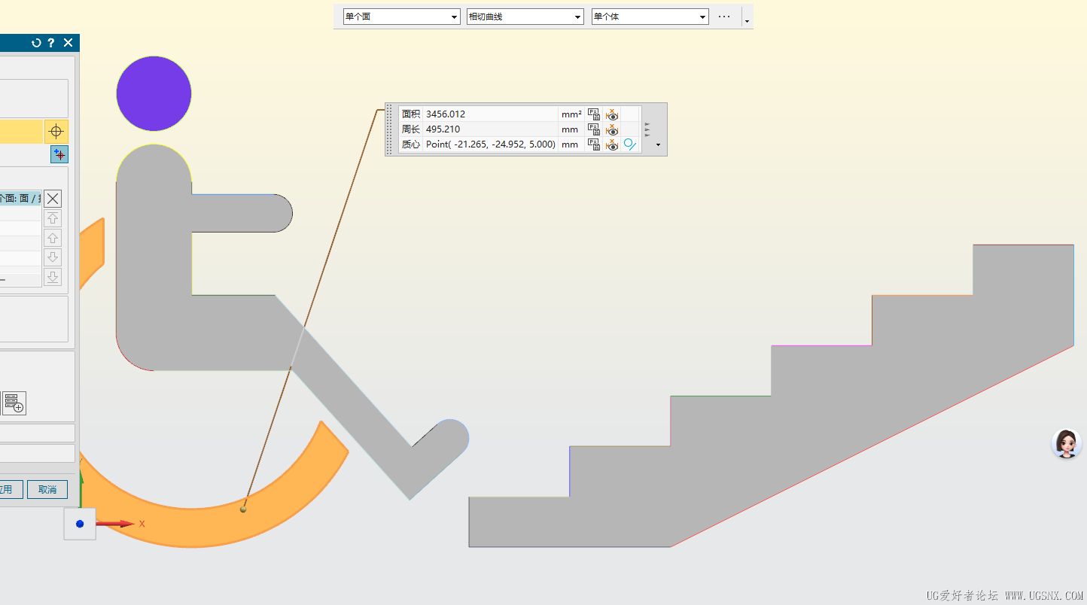This screenshot has width=1087, height=605.
Task: Toggle visibility of the 质心 measurement
Action: (612, 144)
